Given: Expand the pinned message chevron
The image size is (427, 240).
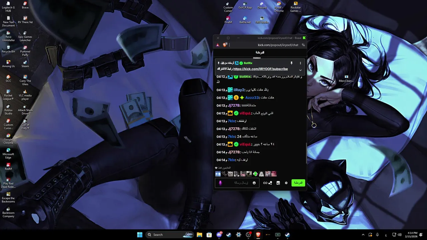Looking at the screenshot, I should tap(300, 70).
